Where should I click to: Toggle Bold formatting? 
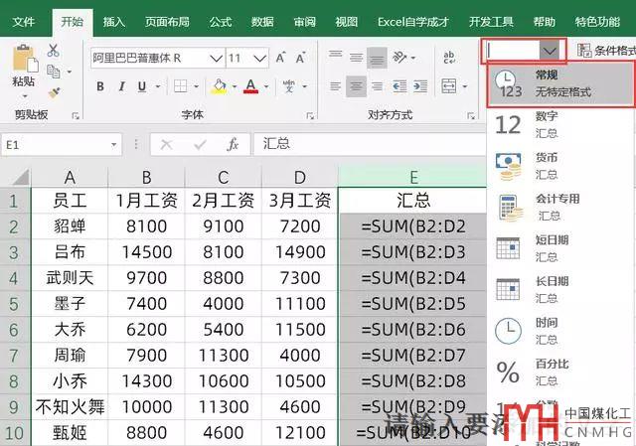99,87
